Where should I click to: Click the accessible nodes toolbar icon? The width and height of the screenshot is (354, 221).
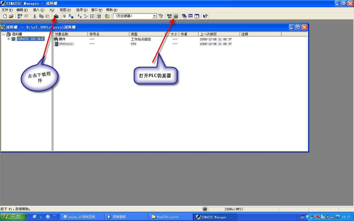[20, 16]
